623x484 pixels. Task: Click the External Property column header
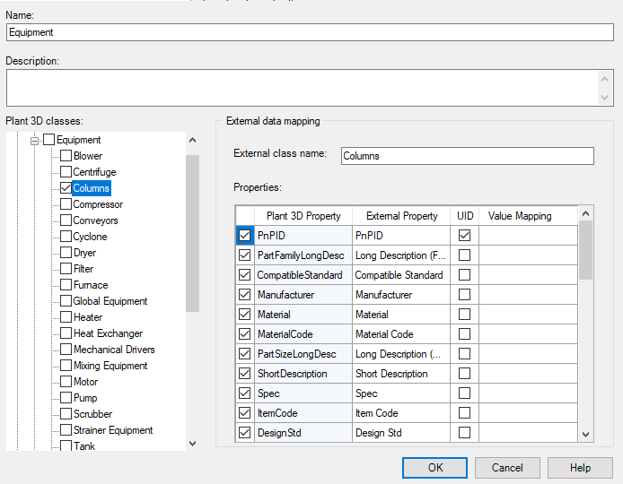(x=401, y=216)
